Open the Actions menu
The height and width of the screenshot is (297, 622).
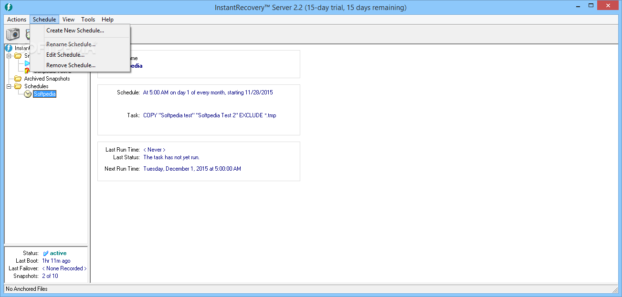click(17, 20)
